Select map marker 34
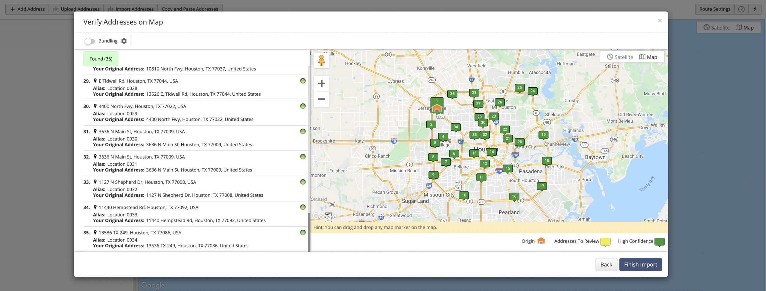Viewport: 766px width, 291px height. pyautogui.click(x=456, y=127)
